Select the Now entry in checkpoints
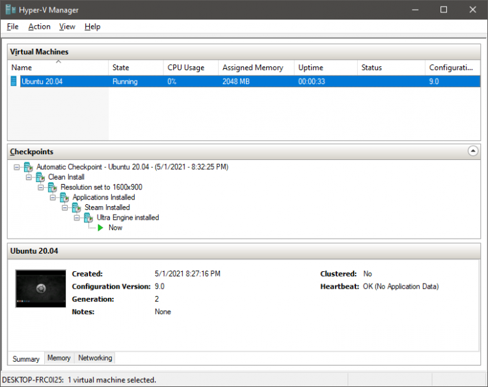488x387 pixels. click(x=115, y=228)
